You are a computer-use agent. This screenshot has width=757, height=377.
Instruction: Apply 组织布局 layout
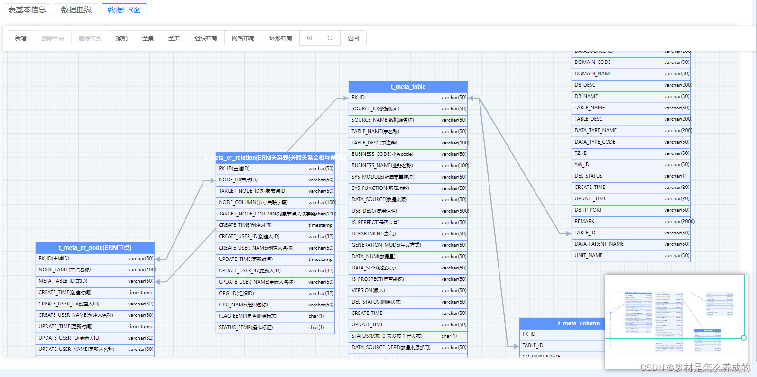tap(206, 38)
